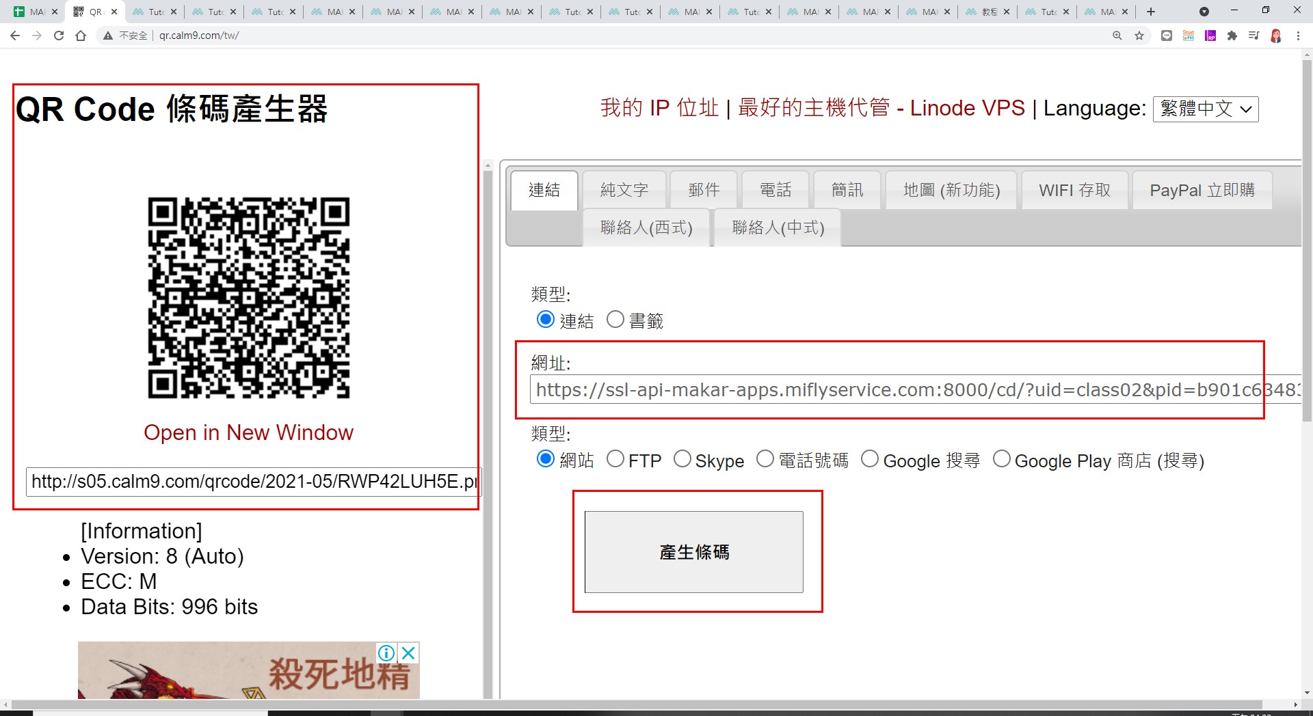This screenshot has height=716, width=1313.
Task: Click the generated QR image URL field
Action: [x=254, y=482]
